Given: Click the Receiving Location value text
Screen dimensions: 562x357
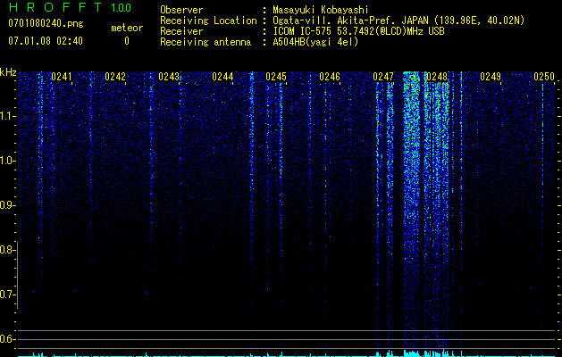Looking at the screenshot, I should click(x=398, y=21).
